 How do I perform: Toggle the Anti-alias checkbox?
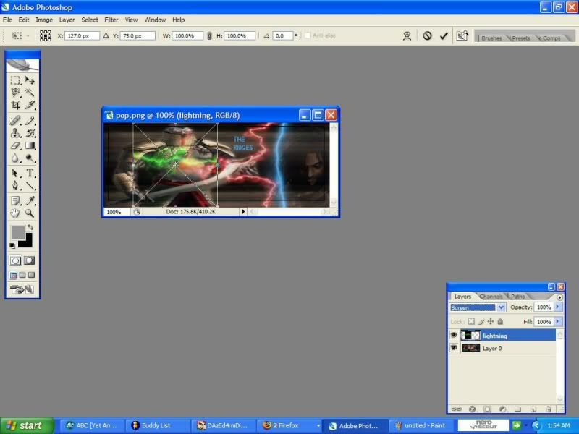coord(308,35)
